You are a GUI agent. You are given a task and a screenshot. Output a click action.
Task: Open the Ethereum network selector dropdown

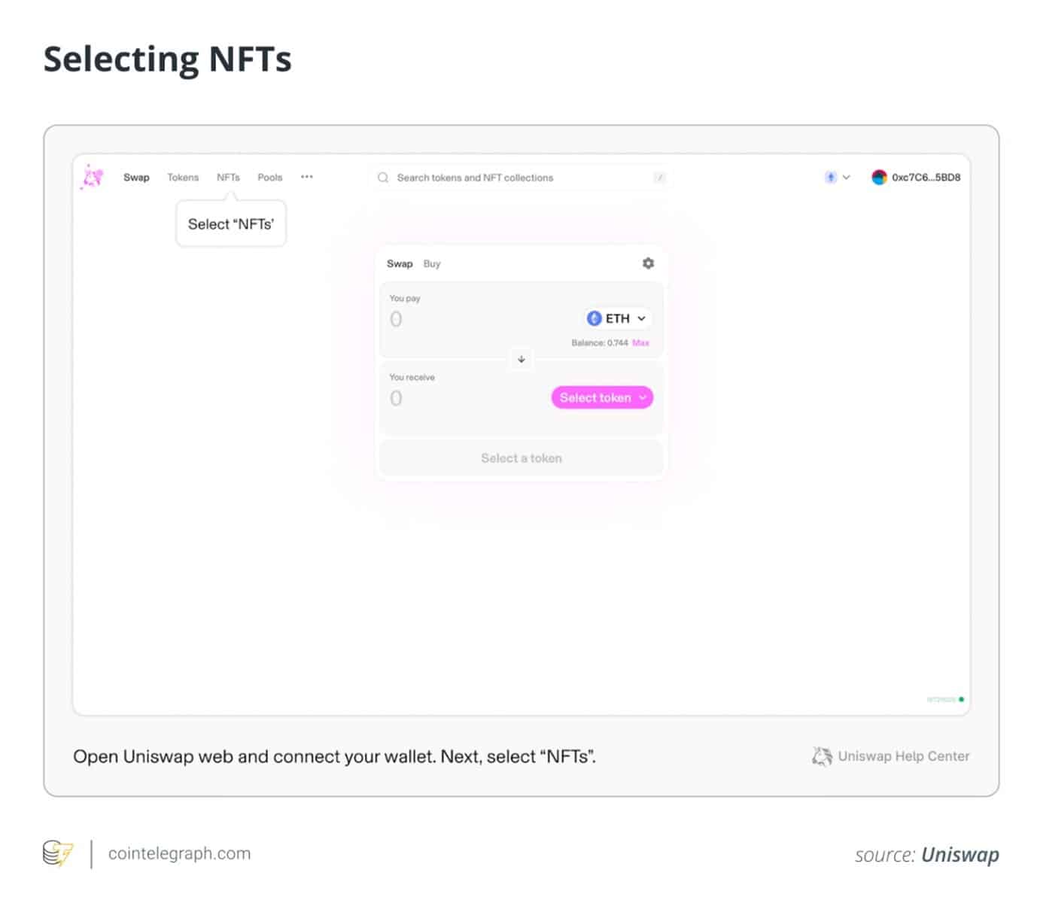pyautogui.click(x=837, y=178)
